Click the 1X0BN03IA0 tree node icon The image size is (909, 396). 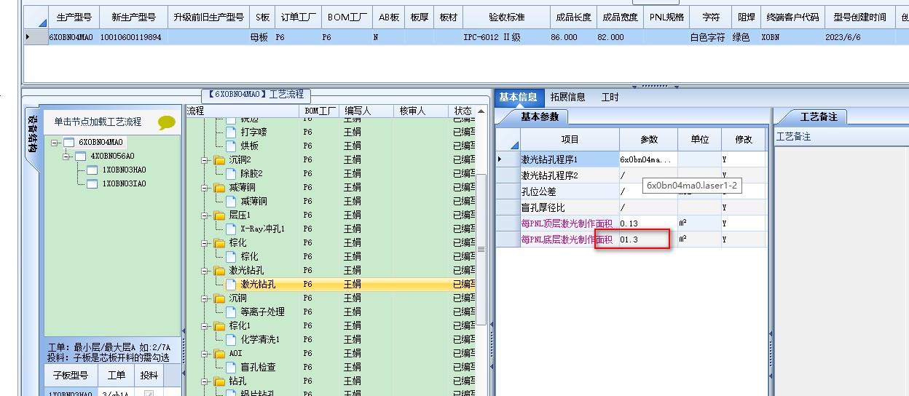coord(93,183)
